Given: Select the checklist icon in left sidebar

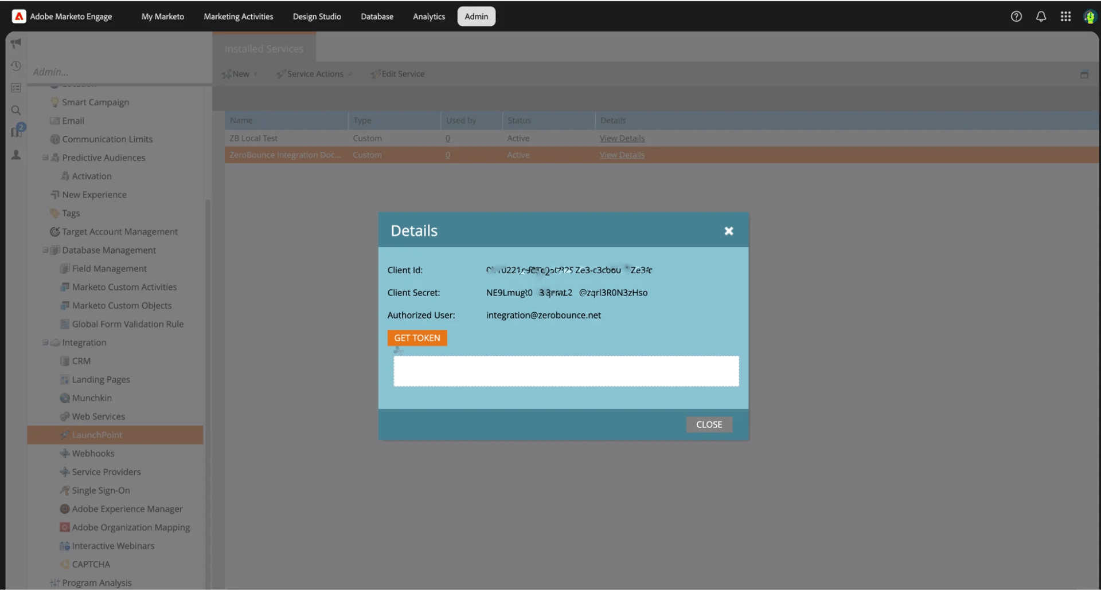Looking at the screenshot, I should pyautogui.click(x=16, y=88).
